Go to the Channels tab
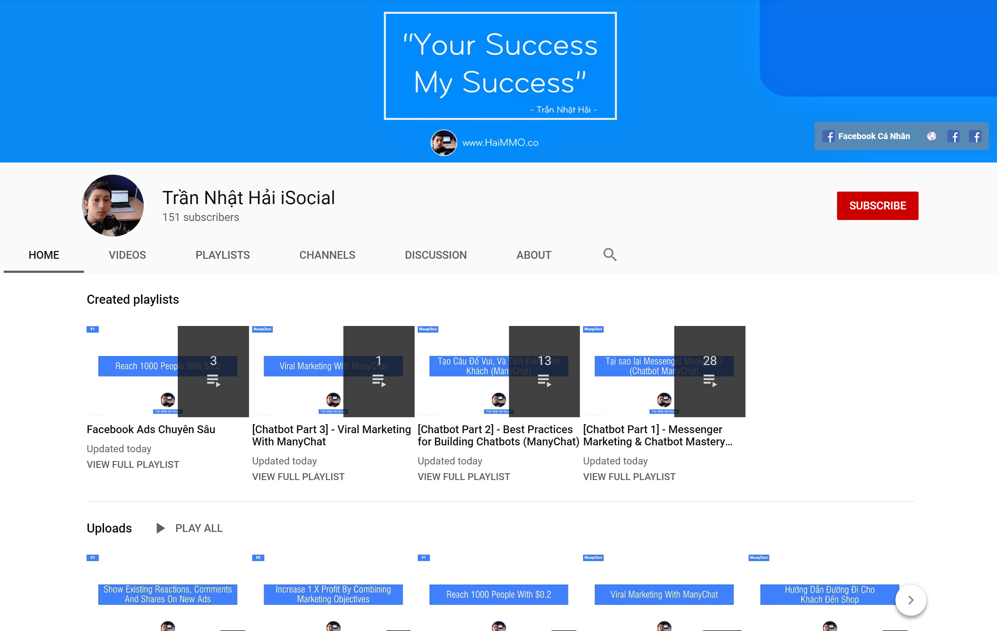This screenshot has width=997, height=631. pos(327,255)
